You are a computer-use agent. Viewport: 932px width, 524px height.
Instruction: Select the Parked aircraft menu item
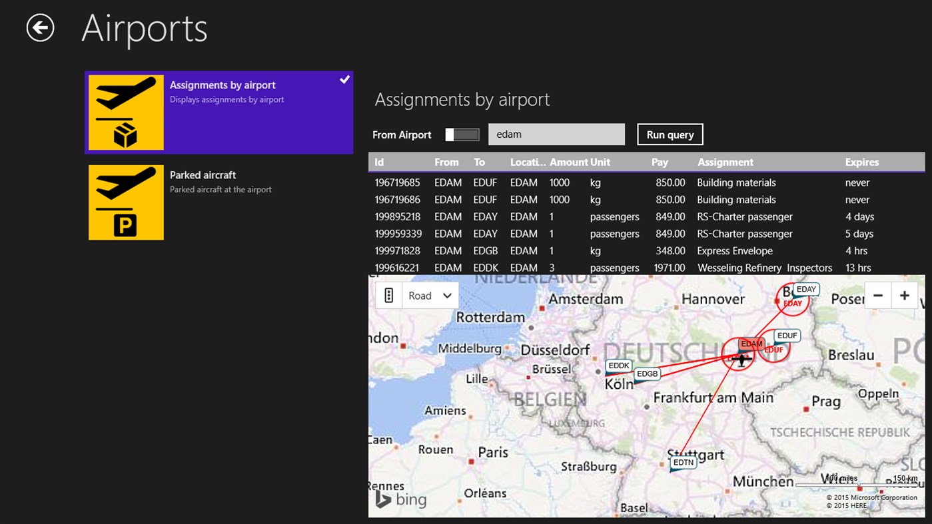coord(219,202)
